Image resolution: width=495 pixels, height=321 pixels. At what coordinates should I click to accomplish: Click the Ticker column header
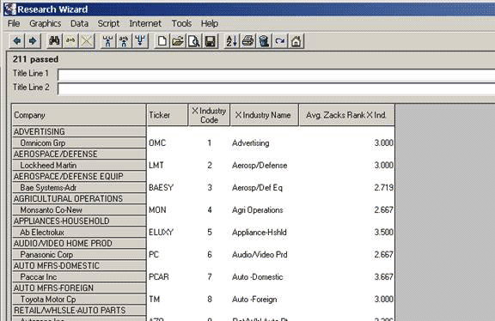click(167, 115)
